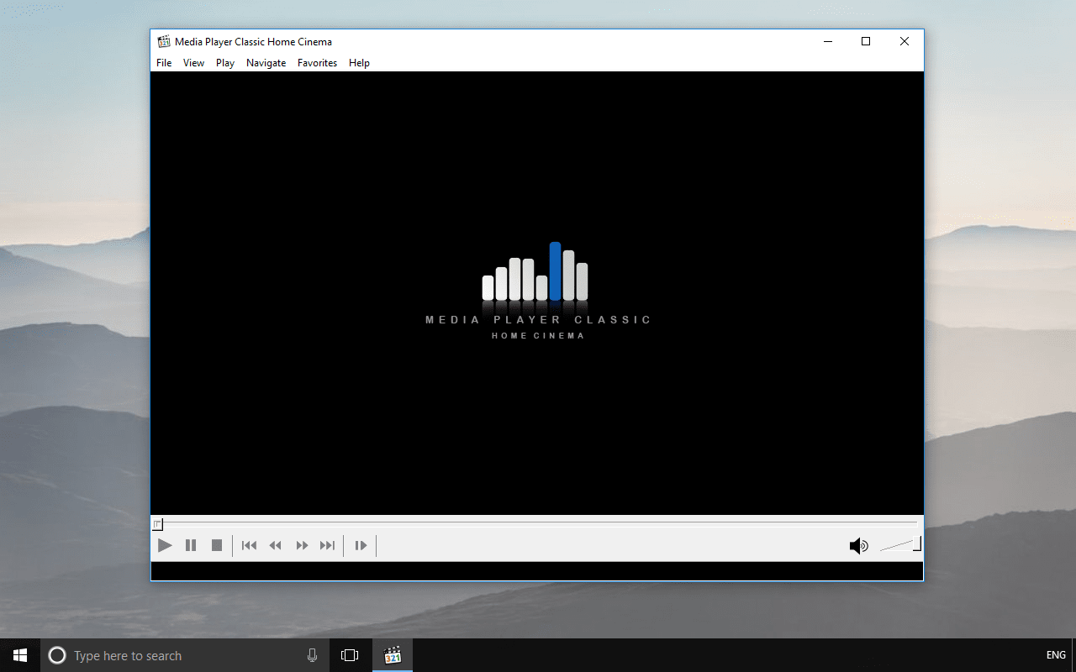Expand the Play menu

(225, 63)
